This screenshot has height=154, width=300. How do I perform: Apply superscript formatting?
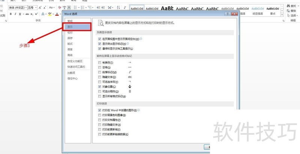pyautogui.click(x=36, y=14)
